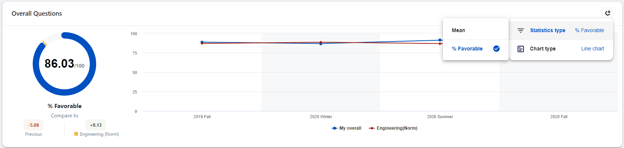
Task: Click the 2019 Fall blue data point
Action: [x=202, y=42]
